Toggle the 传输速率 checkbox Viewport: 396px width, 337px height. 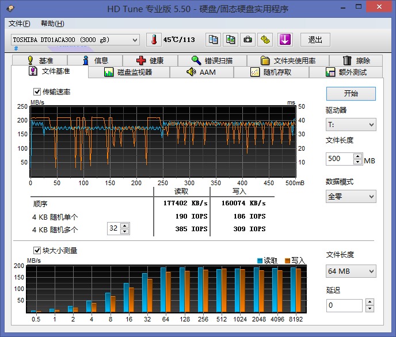37,92
